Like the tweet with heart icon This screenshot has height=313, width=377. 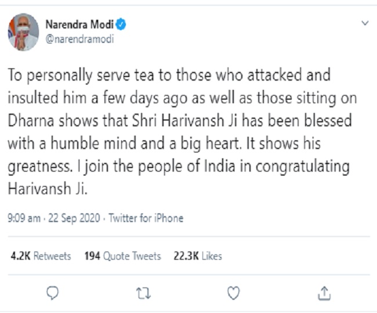(233, 294)
